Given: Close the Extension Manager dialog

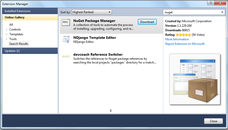Looking at the screenshot, I should 213,121.
